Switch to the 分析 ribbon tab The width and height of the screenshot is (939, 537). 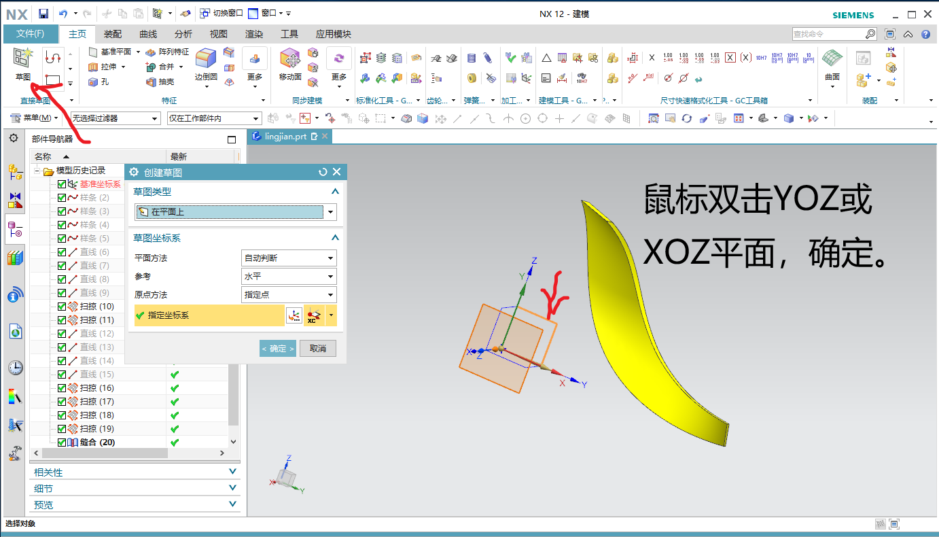pyautogui.click(x=183, y=34)
